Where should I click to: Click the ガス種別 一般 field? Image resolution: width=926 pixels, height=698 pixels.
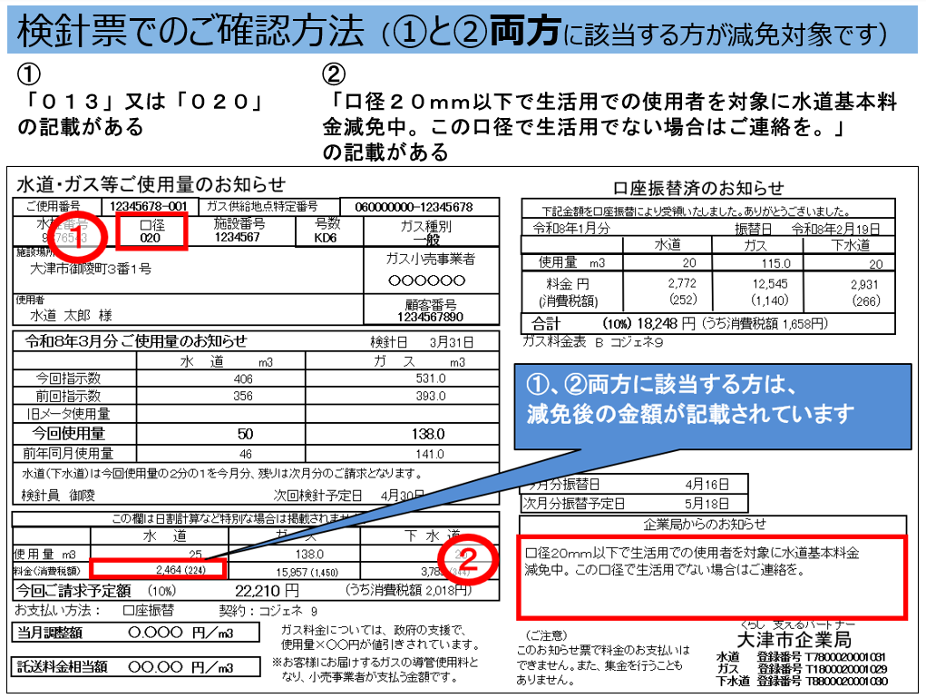coord(423,231)
